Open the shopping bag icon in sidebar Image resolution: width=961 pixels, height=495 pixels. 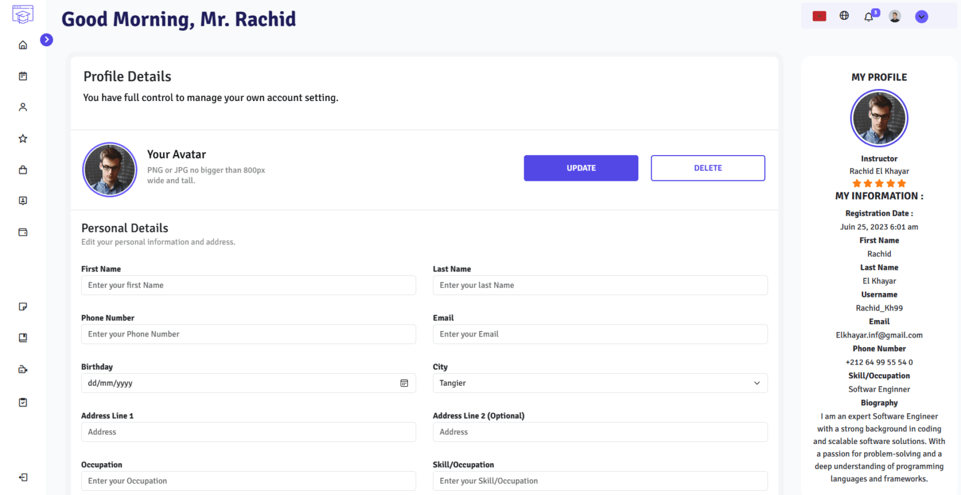point(23,170)
